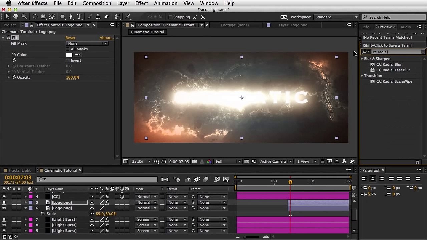Open the Composition menu
This screenshot has width=427, height=240.
point(97,3)
